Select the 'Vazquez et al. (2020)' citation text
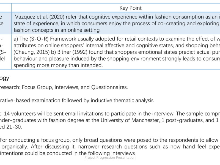 click(40, 17)
